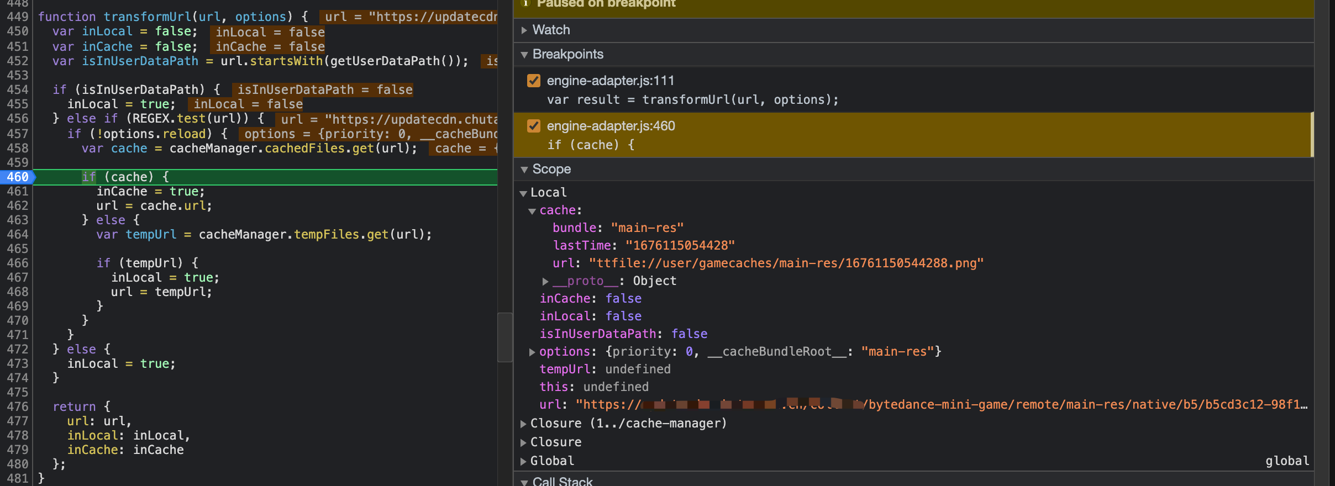Jump to breakpoint code 'var result = transformUrl'
The width and height of the screenshot is (1335, 486).
[x=692, y=100]
